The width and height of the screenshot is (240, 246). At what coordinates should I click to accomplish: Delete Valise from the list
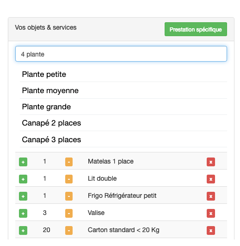tap(211, 214)
